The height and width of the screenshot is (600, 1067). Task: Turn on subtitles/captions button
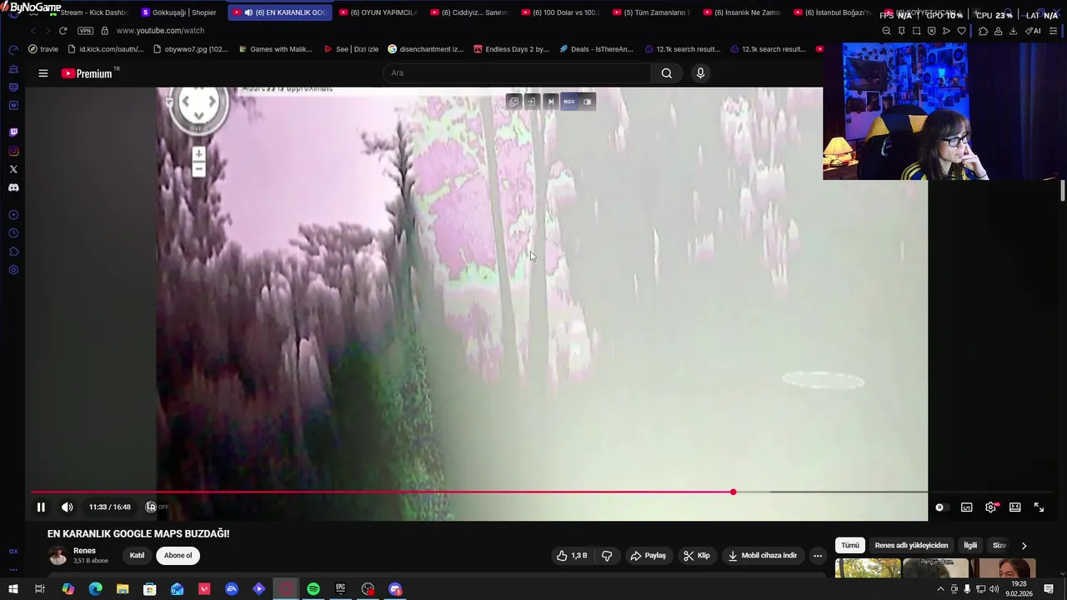pos(967,507)
